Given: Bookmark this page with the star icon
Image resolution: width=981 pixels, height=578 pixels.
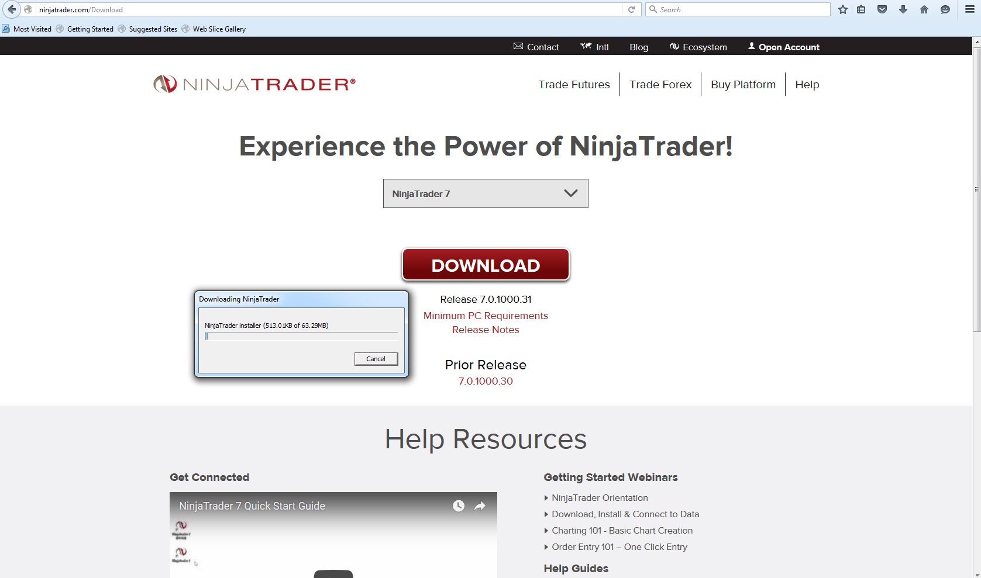Looking at the screenshot, I should click(842, 9).
